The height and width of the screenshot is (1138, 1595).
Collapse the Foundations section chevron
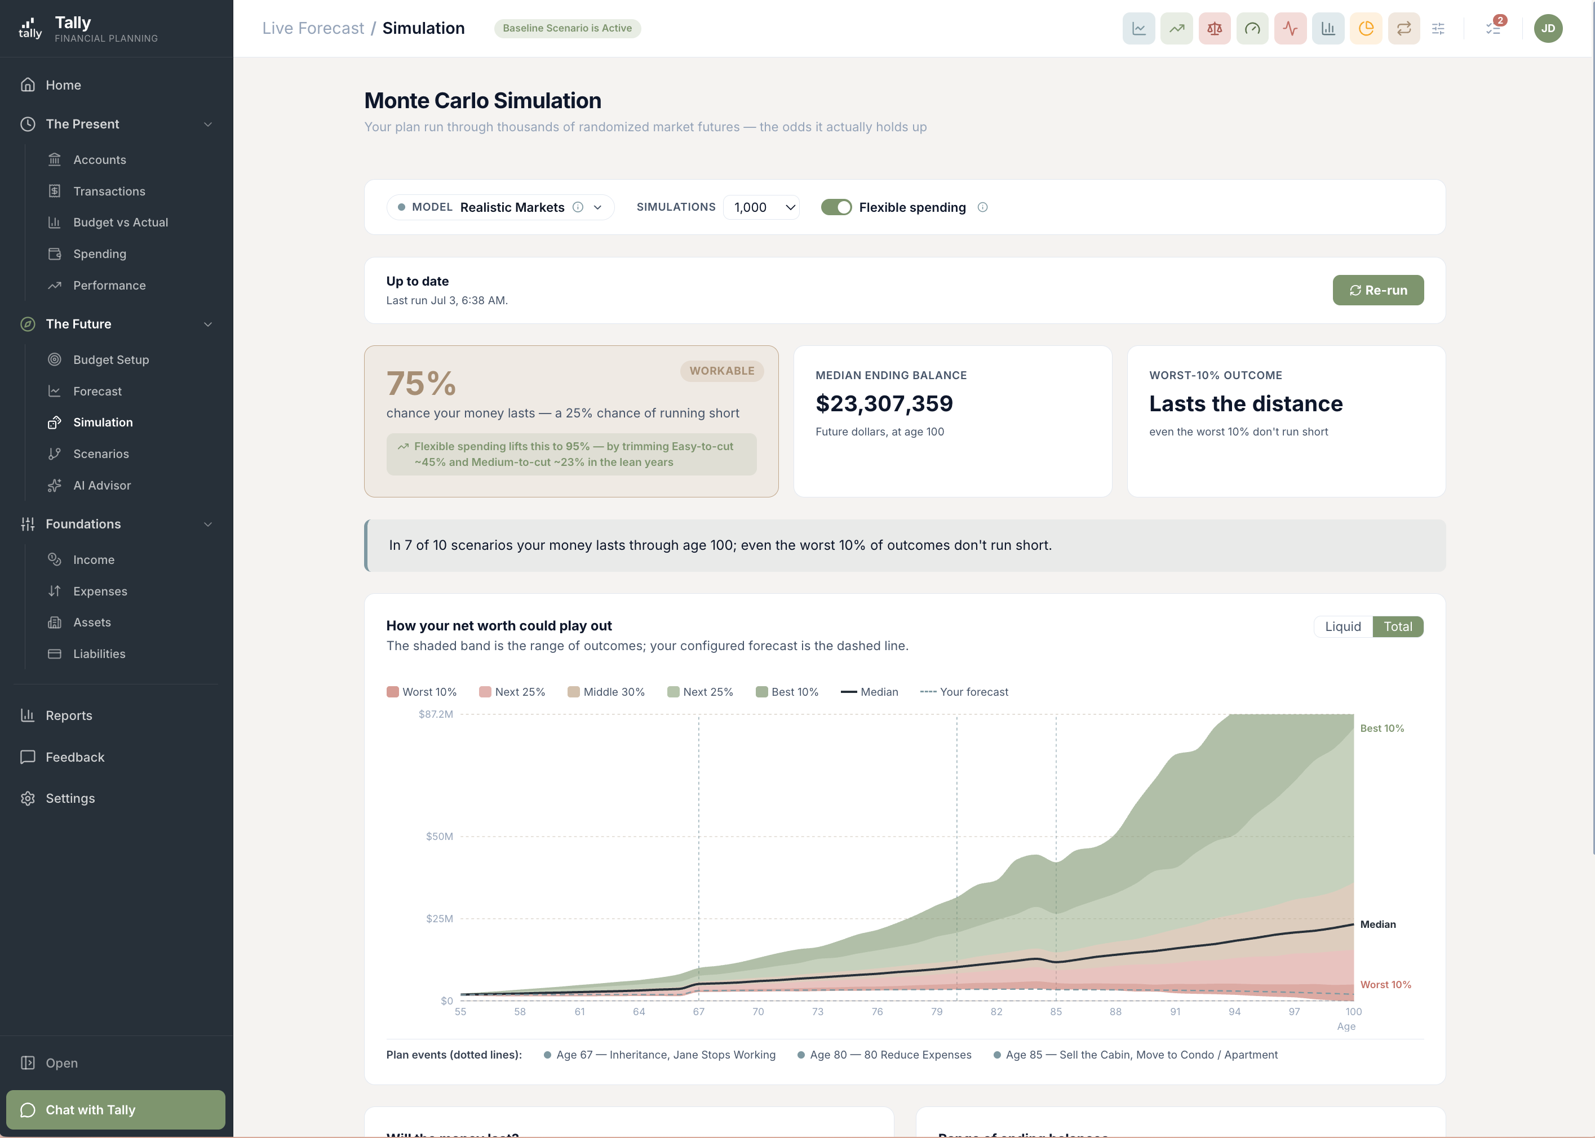click(x=207, y=524)
